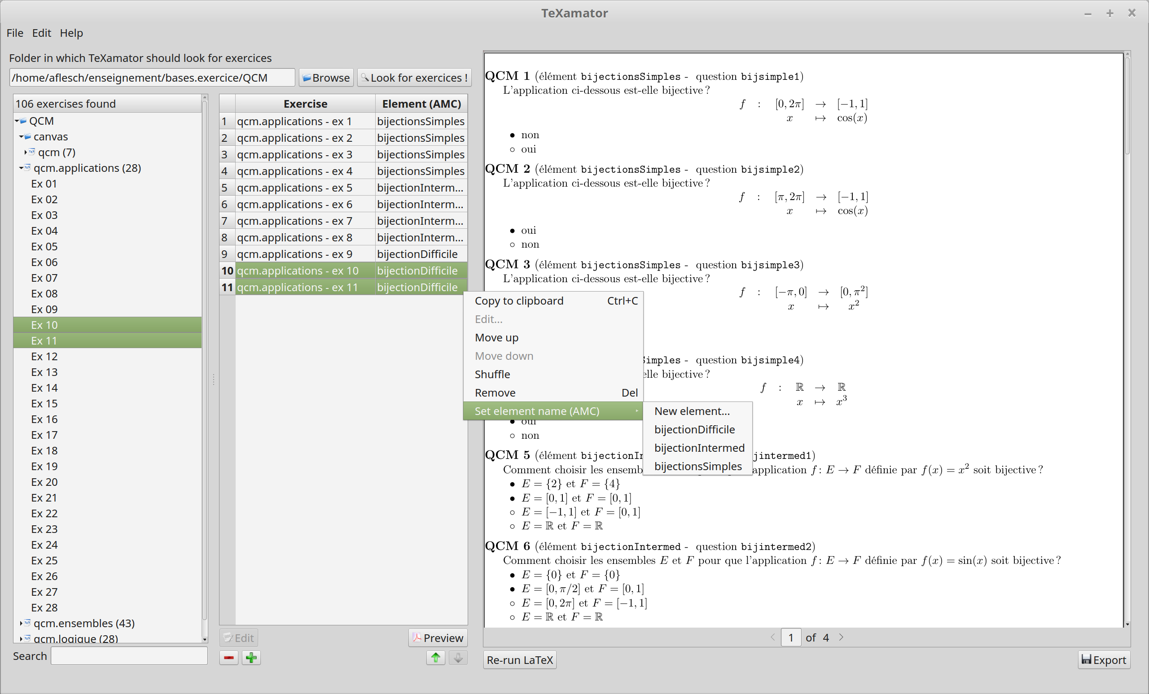Click PDF preview scroll-down arrow

(x=1127, y=624)
